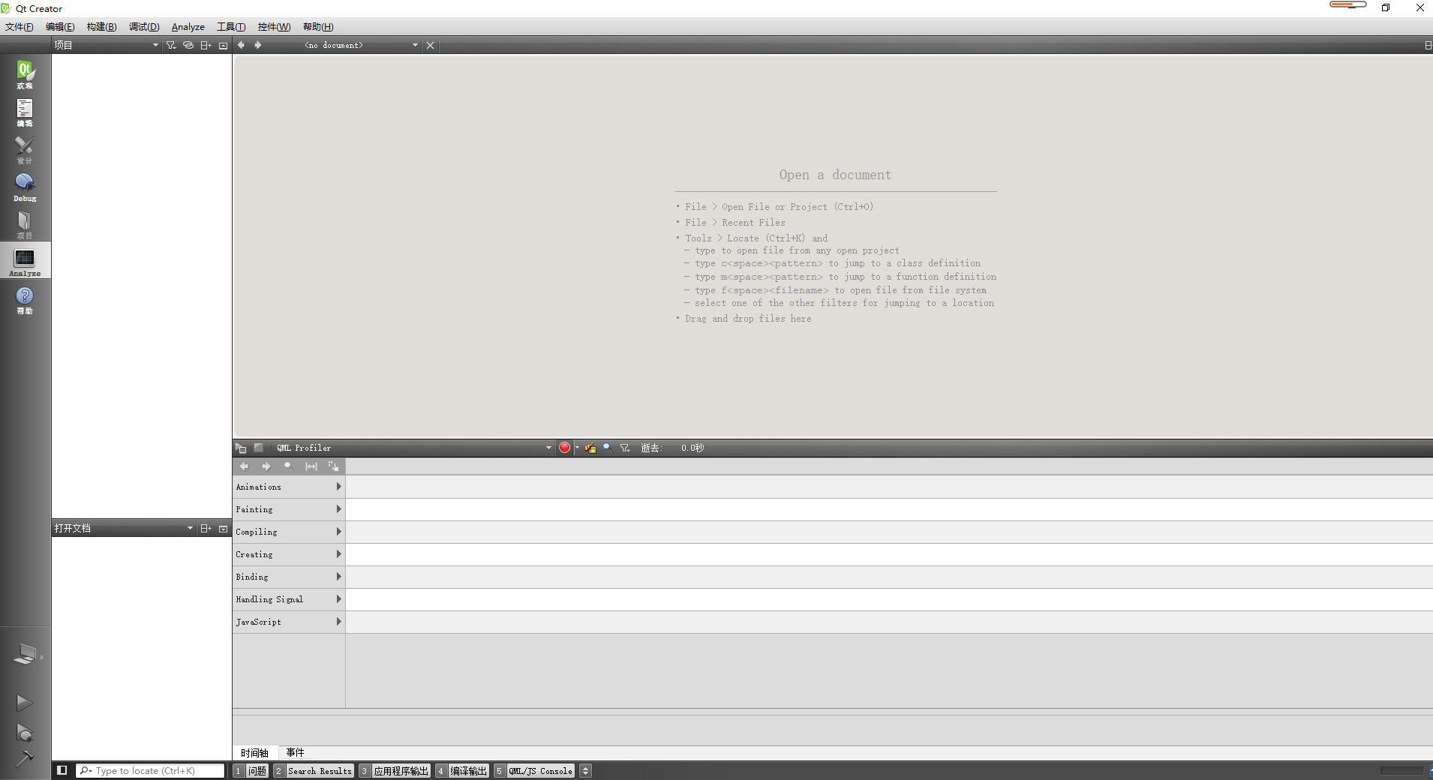1433x780 pixels.
Task: Toggle view event information on mouseover
Action: tap(334, 466)
